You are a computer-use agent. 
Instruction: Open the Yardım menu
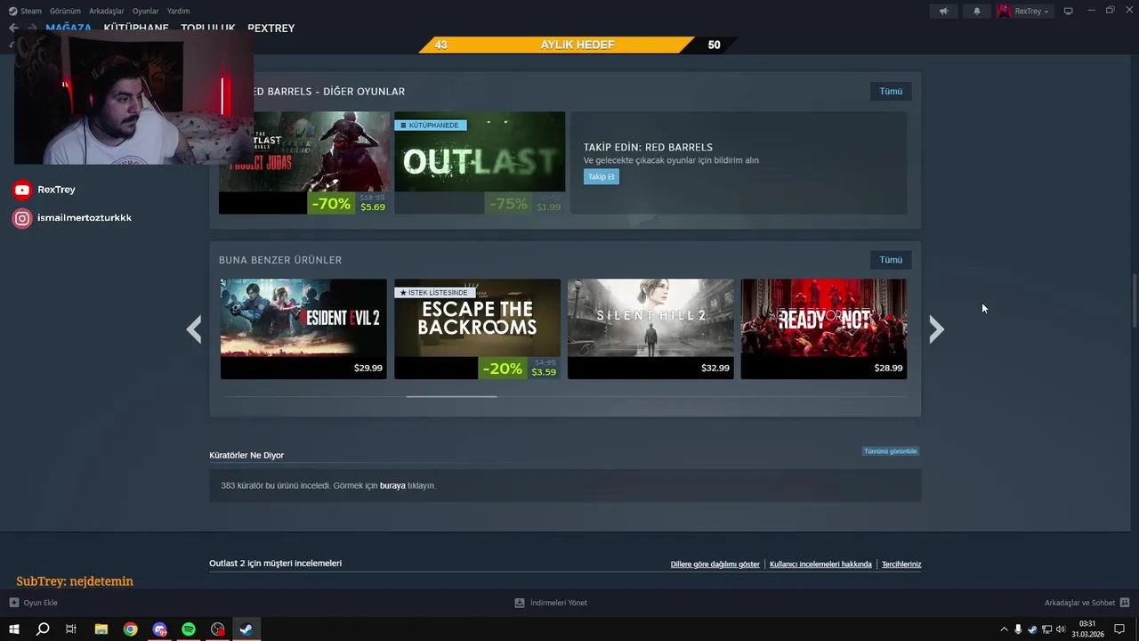[178, 12]
